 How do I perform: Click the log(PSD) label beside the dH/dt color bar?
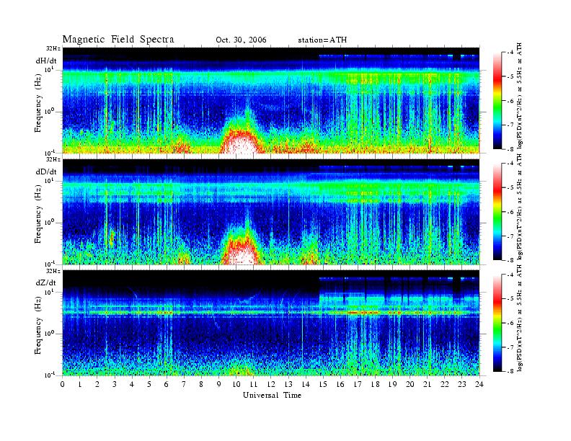point(519,96)
